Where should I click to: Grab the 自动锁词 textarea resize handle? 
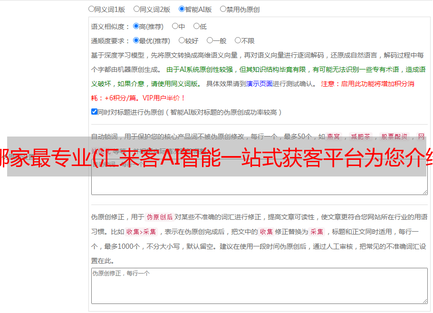[x=425, y=192]
